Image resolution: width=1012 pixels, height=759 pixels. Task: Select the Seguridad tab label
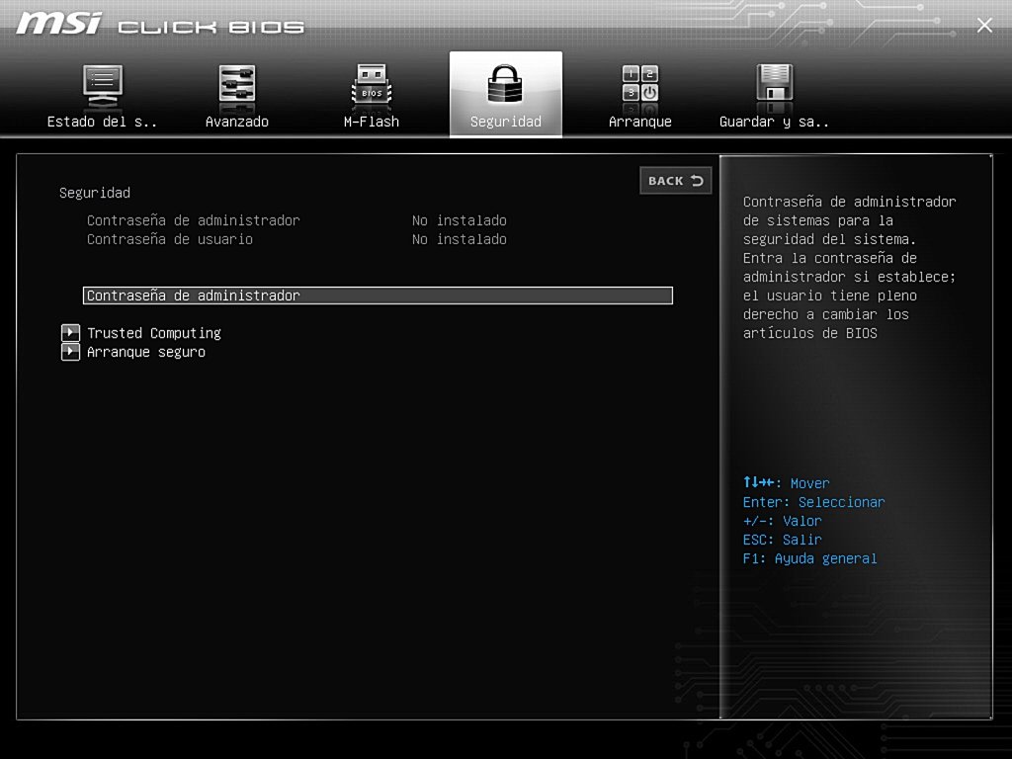[505, 122]
